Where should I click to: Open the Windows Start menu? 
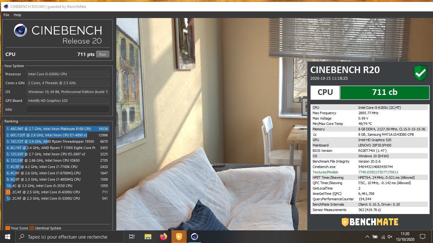8,237
